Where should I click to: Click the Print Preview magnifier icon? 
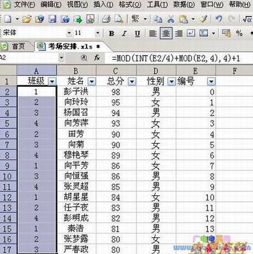click(x=119, y=19)
